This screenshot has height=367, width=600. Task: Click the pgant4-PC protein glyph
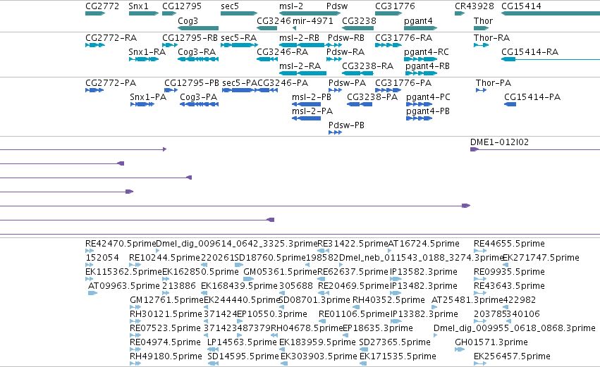(419, 104)
